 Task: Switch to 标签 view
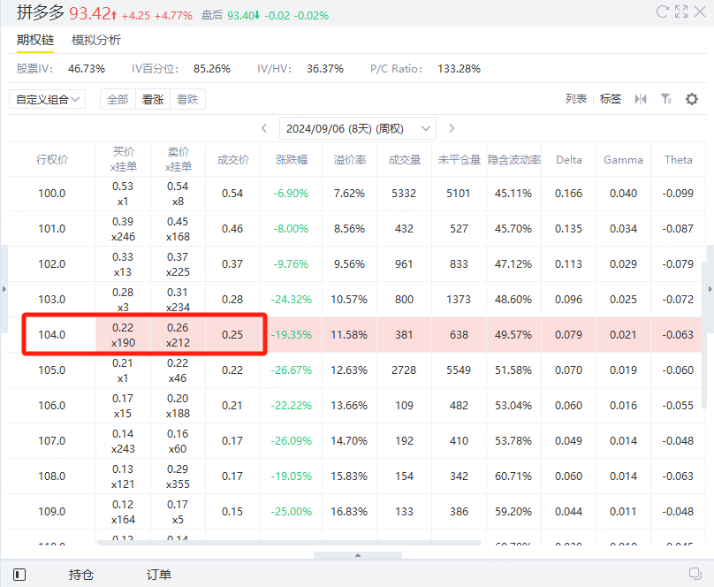[611, 99]
